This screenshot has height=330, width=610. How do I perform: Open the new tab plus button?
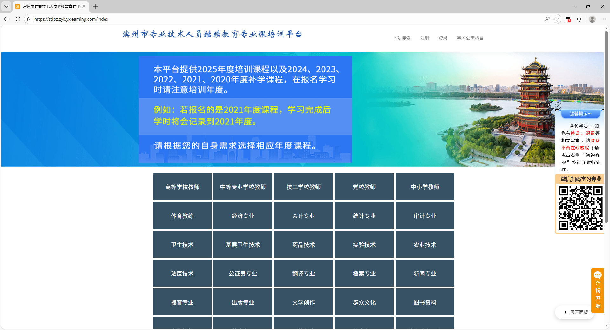point(95,6)
